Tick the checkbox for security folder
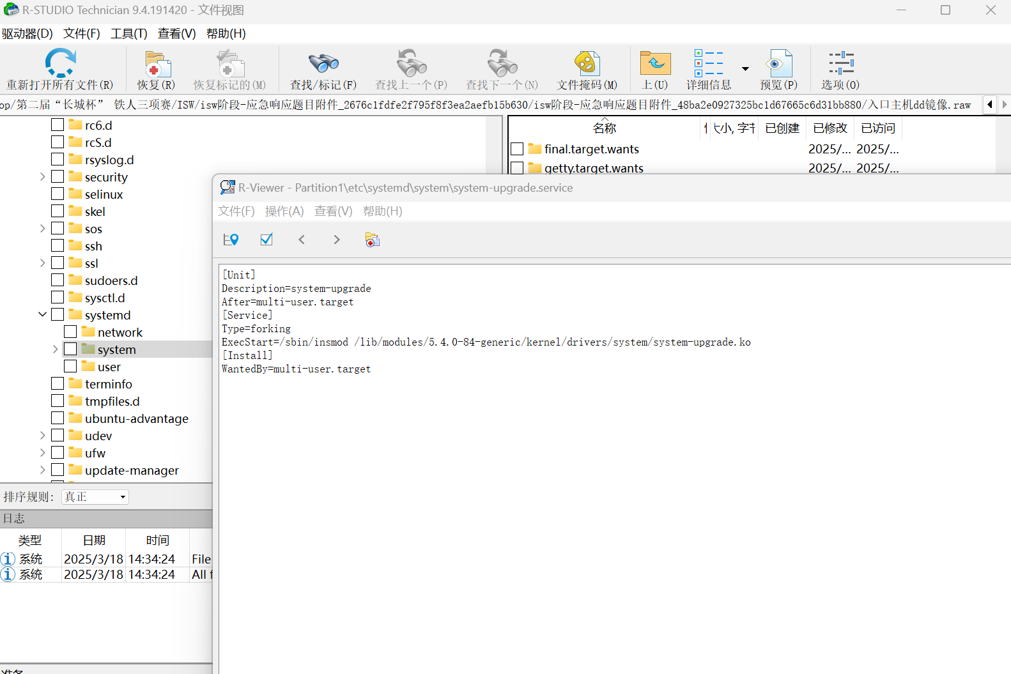The width and height of the screenshot is (1011, 674). coord(58,176)
